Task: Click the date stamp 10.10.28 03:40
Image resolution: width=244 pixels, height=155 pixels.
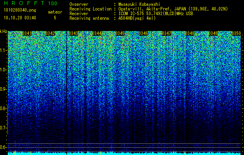Action: click(20, 18)
